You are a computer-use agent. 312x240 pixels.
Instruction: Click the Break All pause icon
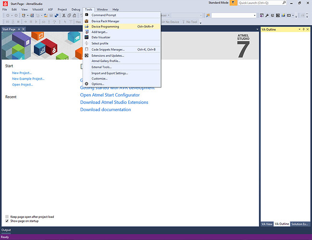[x=31, y=22]
